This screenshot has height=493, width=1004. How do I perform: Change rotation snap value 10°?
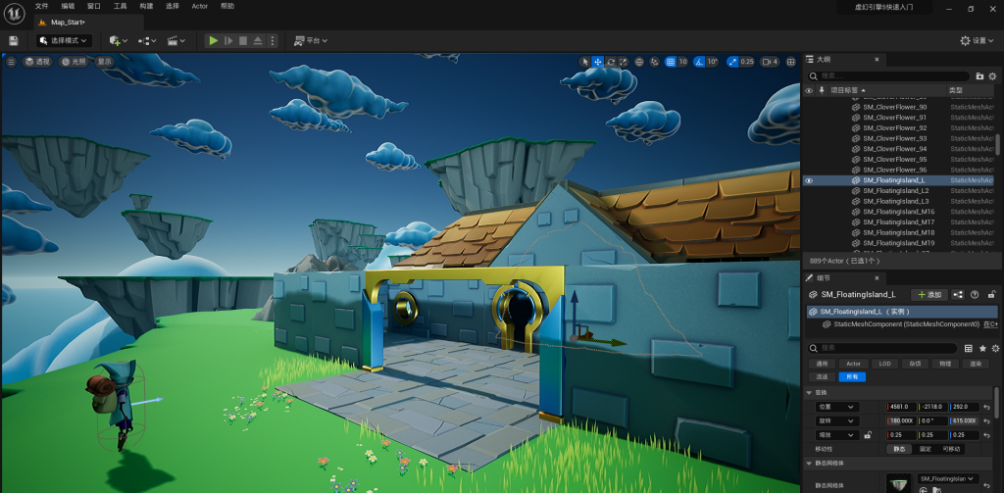pyautogui.click(x=714, y=62)
